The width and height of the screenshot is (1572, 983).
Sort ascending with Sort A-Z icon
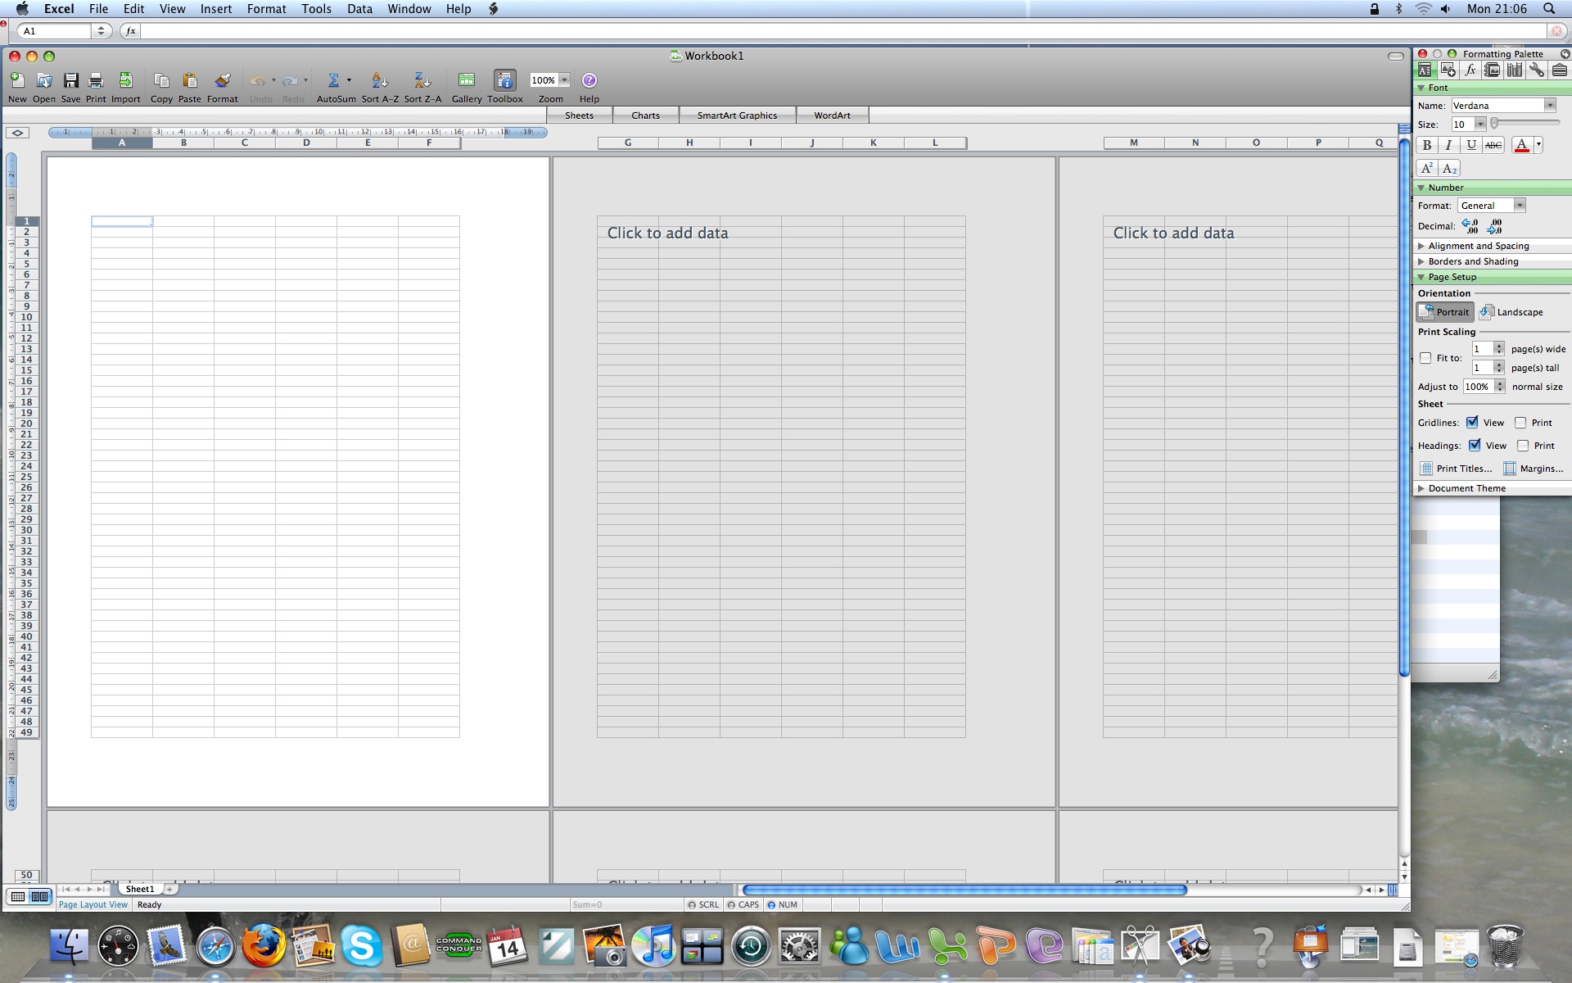coord(379,80)
